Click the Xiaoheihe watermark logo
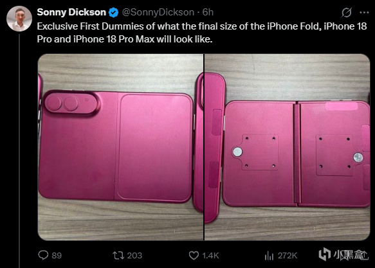Viewport: 375px width, 268px height. tap(343, 255)
